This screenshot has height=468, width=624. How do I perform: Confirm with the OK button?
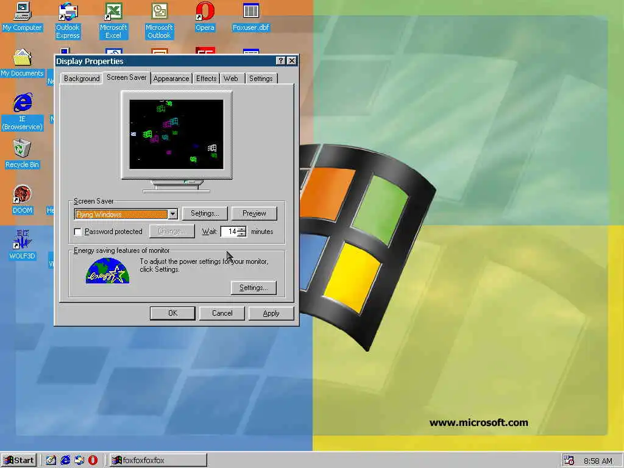pyautogui.click(x=172, y=313)
